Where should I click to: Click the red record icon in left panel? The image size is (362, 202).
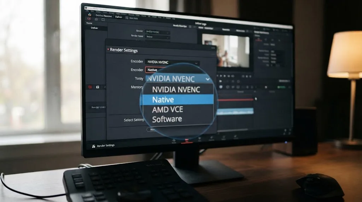pyautogui.click(x=90, y=87)
